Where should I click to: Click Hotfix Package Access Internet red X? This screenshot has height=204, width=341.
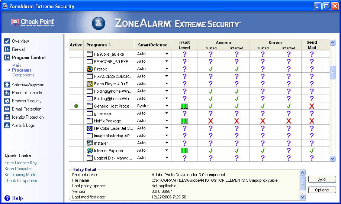[237, 121]
